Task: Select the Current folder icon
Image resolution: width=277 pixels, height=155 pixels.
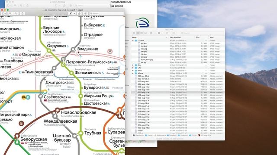Action: (x=136, y=40)
